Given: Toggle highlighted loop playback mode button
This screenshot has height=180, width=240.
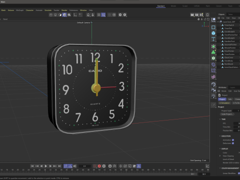Looking at the screenshot, I should (x=65, y=166).
